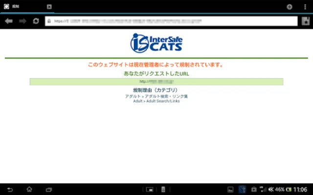Viewport: 313px width, 195px height.
Task: Reload the blocked page
Action: pos(36,21)
